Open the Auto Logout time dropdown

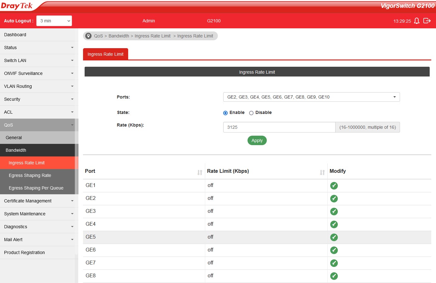click(54, 21)
